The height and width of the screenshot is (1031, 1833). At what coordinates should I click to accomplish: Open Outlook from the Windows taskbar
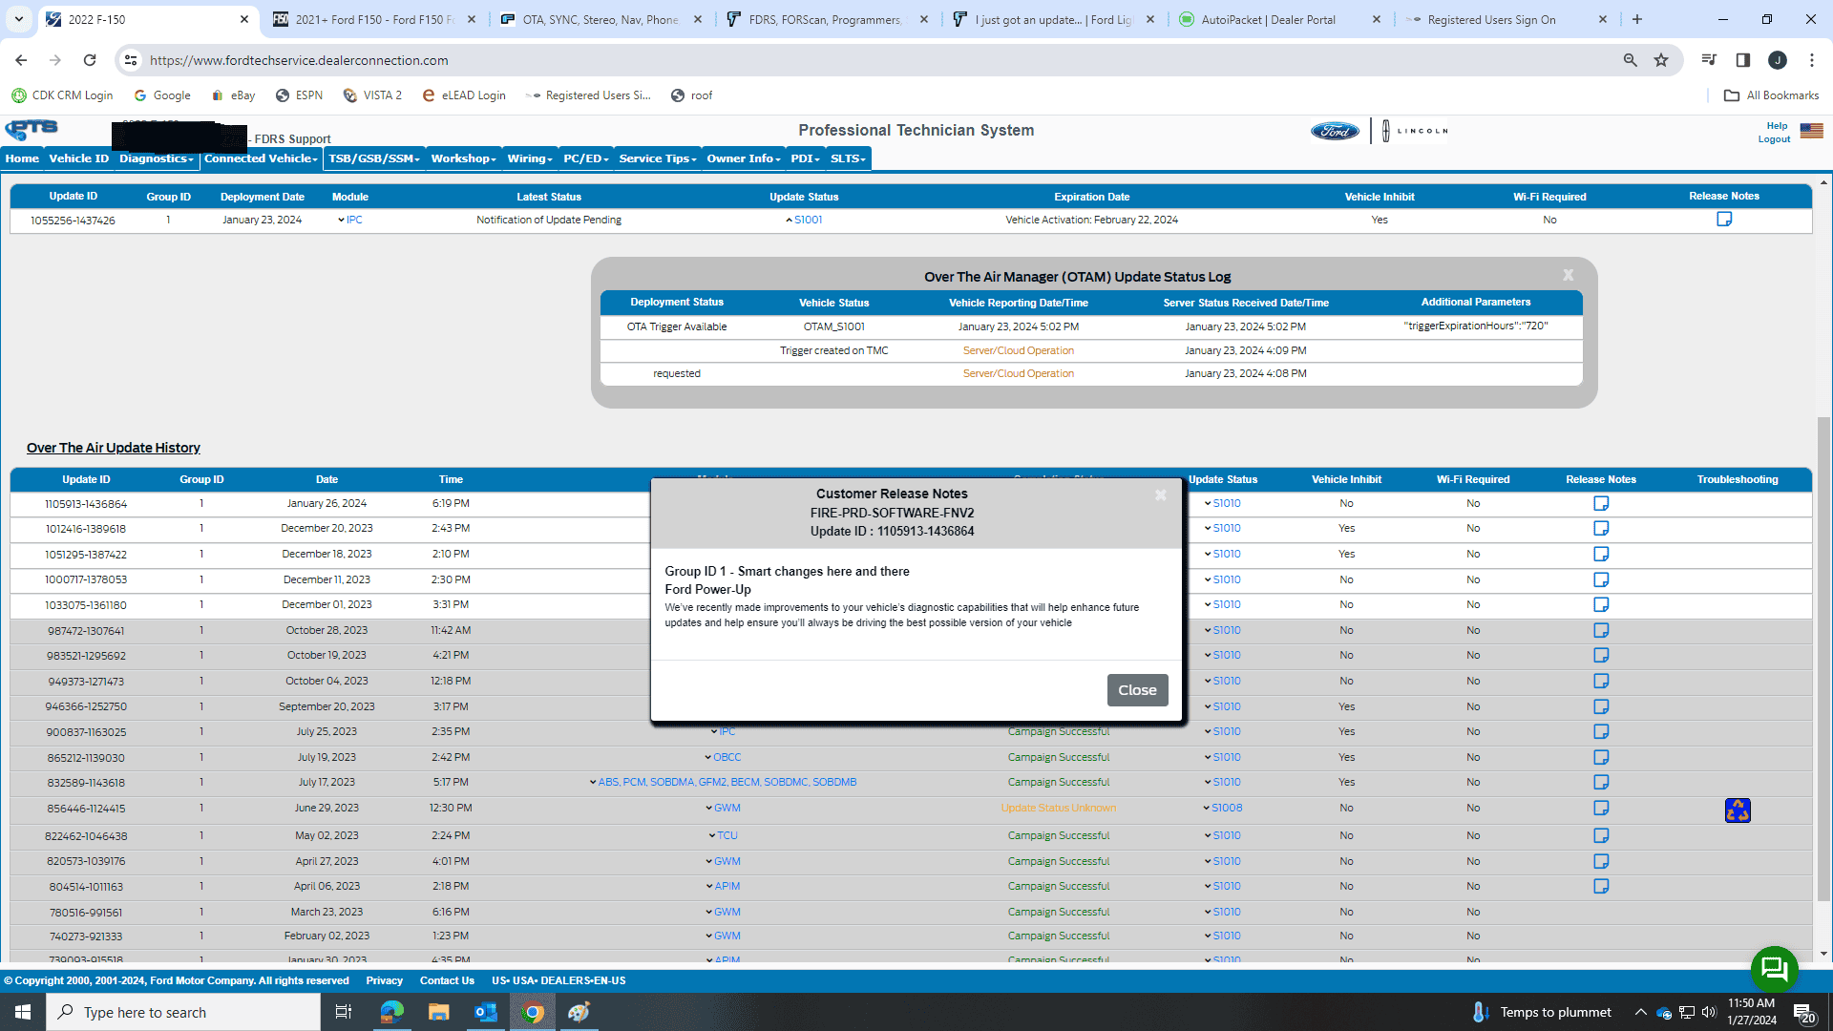click(x=486, y=1012)
